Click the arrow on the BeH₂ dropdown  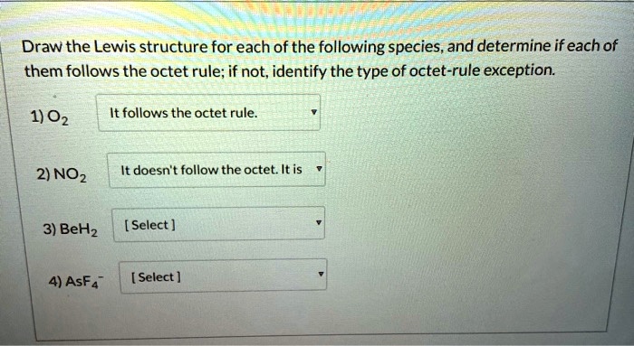319,222
